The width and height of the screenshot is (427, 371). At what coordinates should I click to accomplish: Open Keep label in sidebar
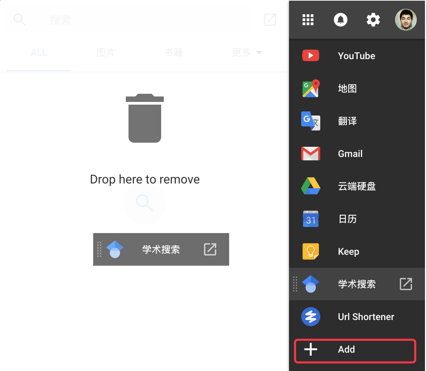pyautogui.click(x=348, y=251)
